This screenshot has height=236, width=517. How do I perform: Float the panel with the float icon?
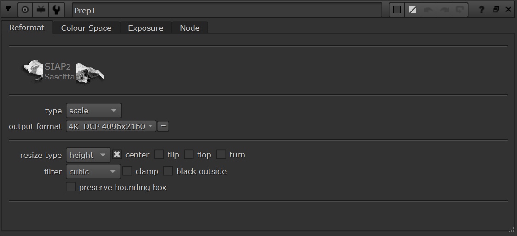[x=496, y=10]
